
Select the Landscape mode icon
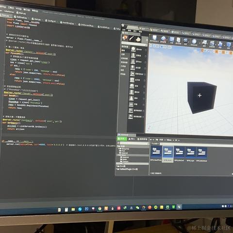click(138, 39)
